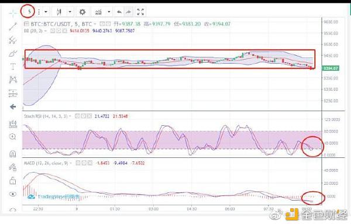Select the crosshair cursor tool
Image resolution: width=351 pixels, height=224 pixels.
click(13, 13)
